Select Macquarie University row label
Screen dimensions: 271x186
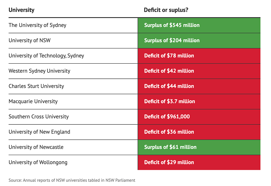click(x=33, y=101)
